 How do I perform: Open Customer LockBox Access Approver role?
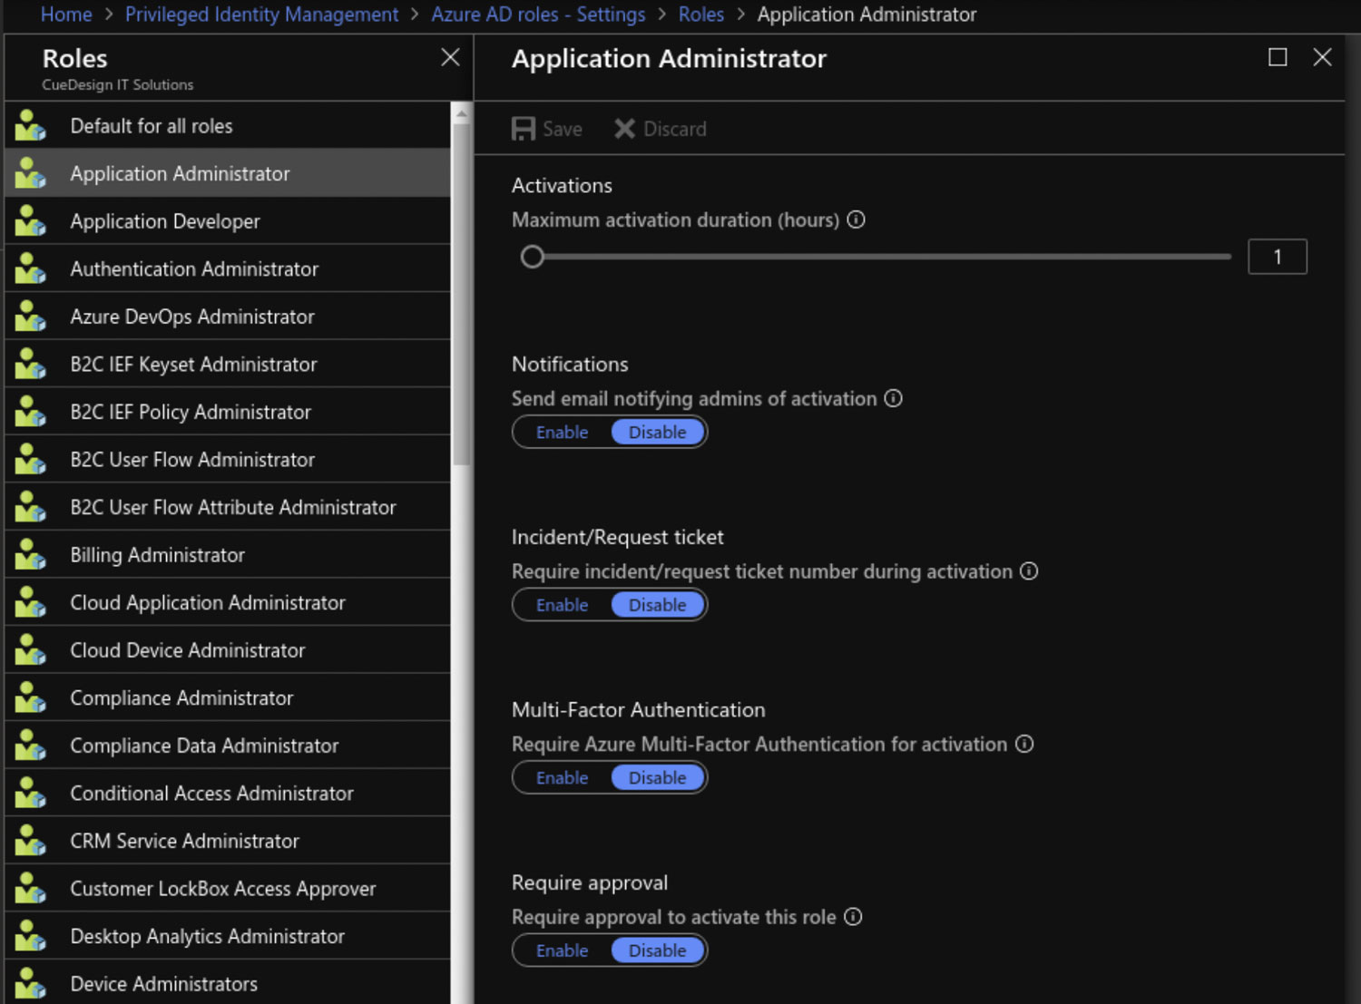tap(228, 889)
